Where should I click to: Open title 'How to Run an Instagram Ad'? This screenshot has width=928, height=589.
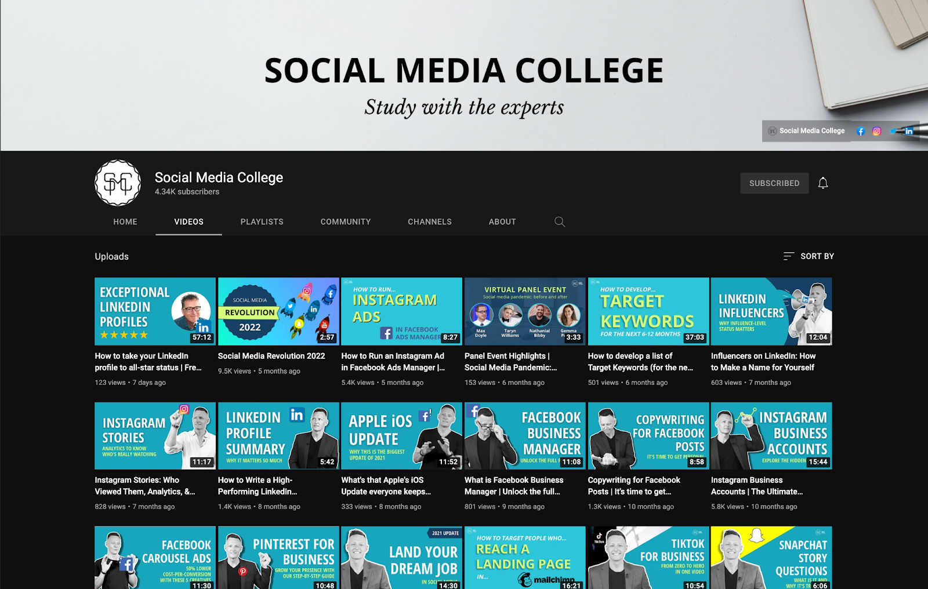click(393, 362)
